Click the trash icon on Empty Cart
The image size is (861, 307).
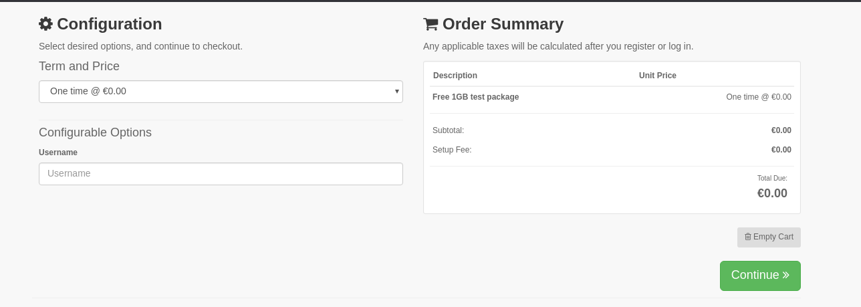748,237
